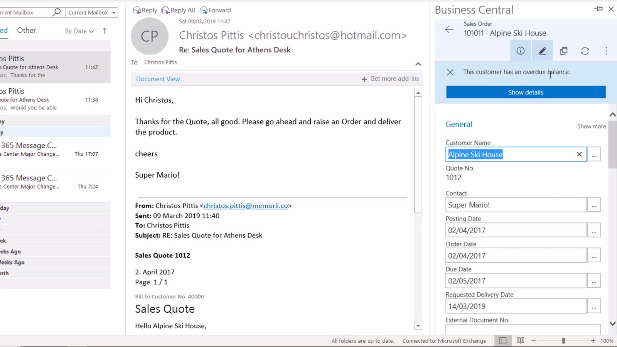617x347 pixels.
Task: Switch to Reading view in status bar
Action: click(520, 340)
